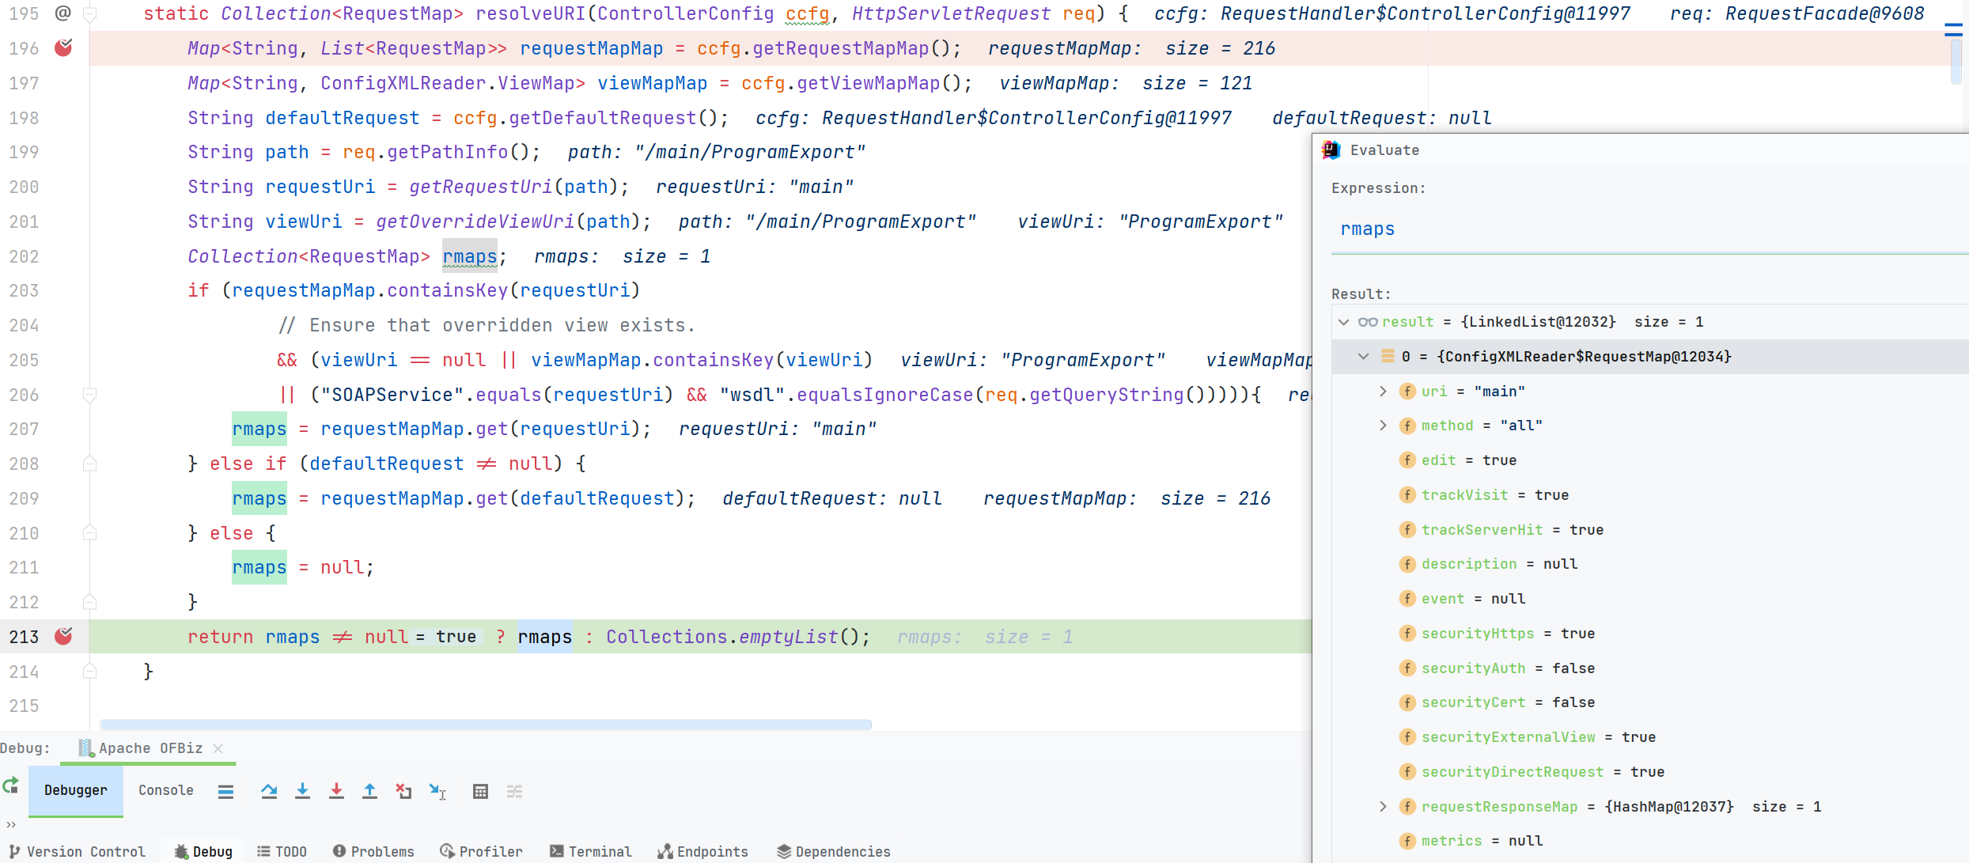
Task: Click resolveURI method name on line 195
Action: click(531, 13)
